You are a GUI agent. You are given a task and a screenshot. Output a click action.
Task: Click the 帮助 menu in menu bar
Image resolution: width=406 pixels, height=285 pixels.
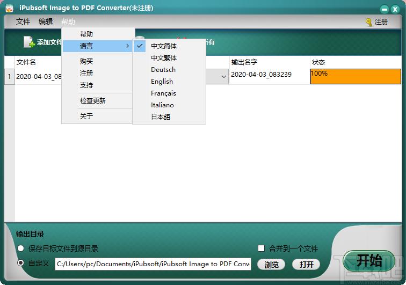point(68,21)
